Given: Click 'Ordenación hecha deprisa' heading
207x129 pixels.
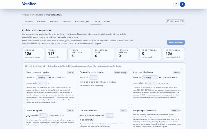Looking at the screenshot, I should coord(92,72).
